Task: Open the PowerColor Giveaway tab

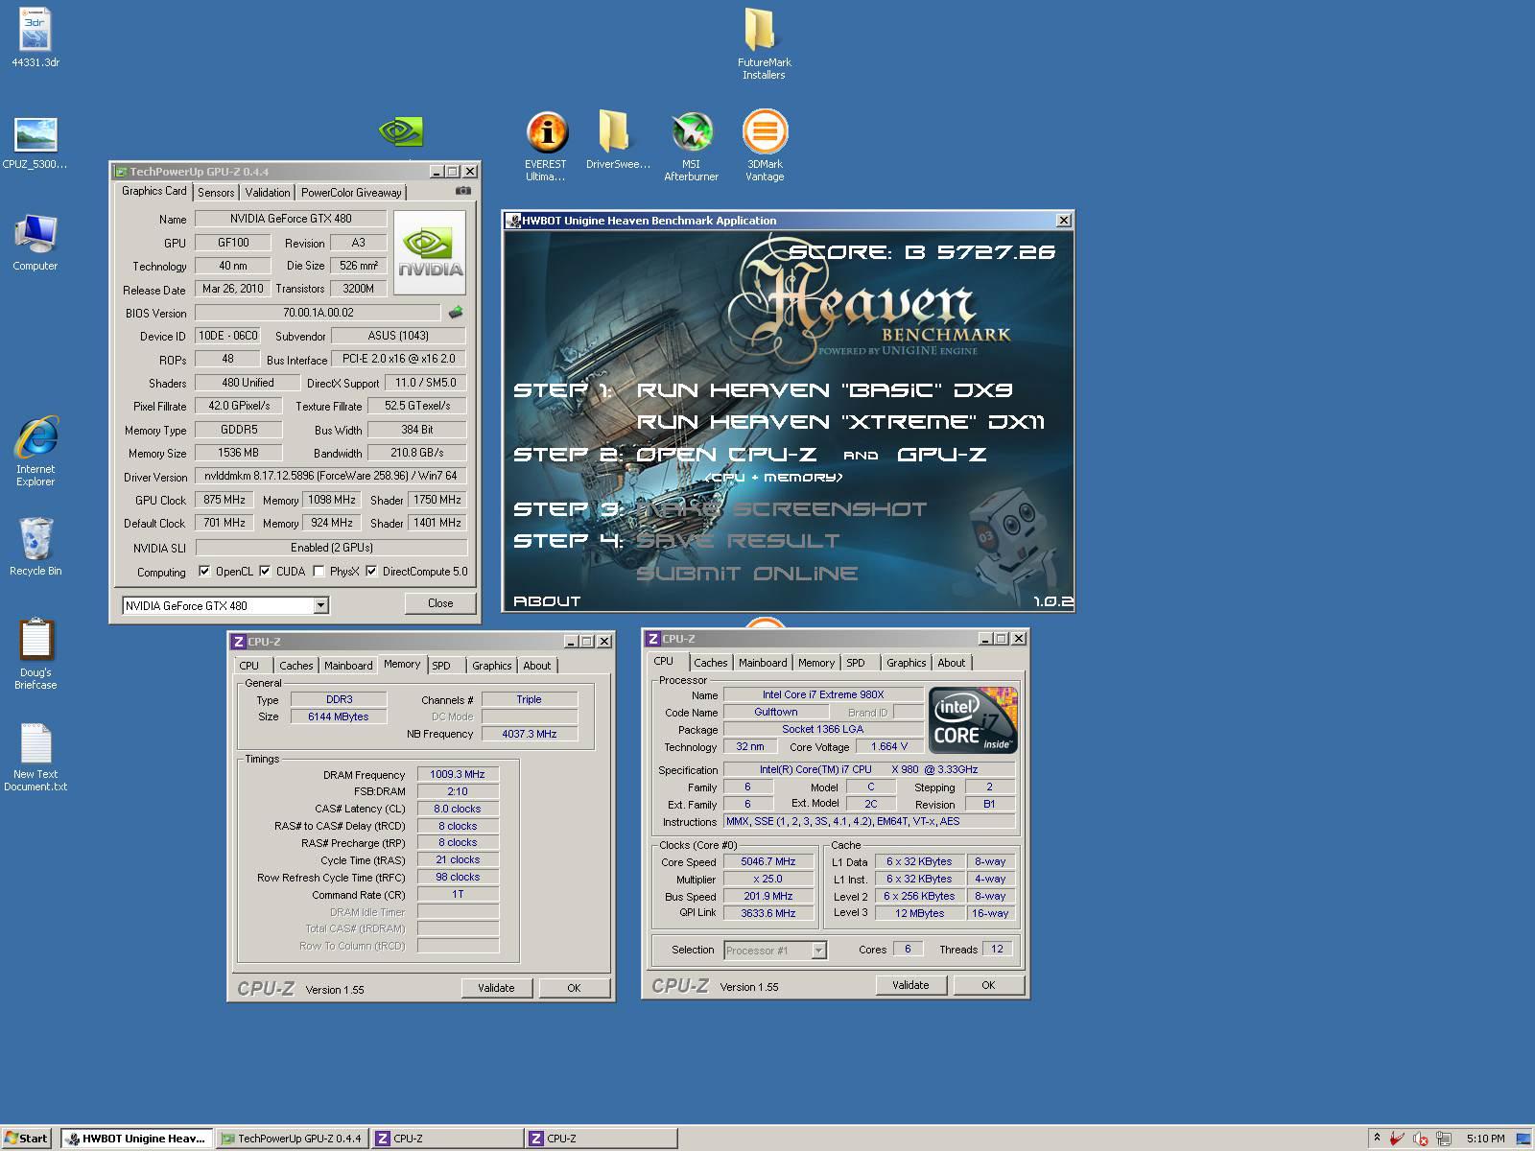Action: (351, 193)
